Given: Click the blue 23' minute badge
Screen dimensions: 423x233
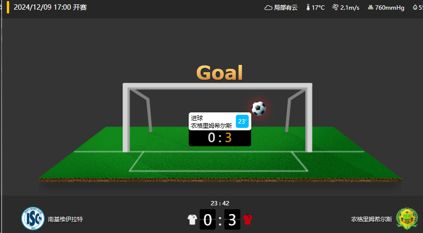Looking at the screenshot, I should pos(242,122).
